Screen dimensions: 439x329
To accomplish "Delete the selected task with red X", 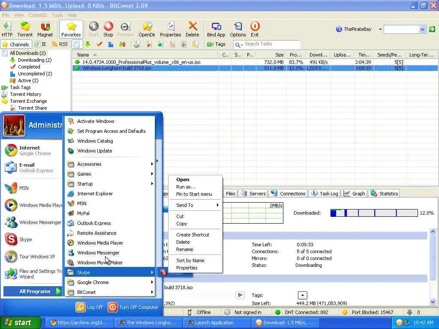I will (x=192, y=29).
